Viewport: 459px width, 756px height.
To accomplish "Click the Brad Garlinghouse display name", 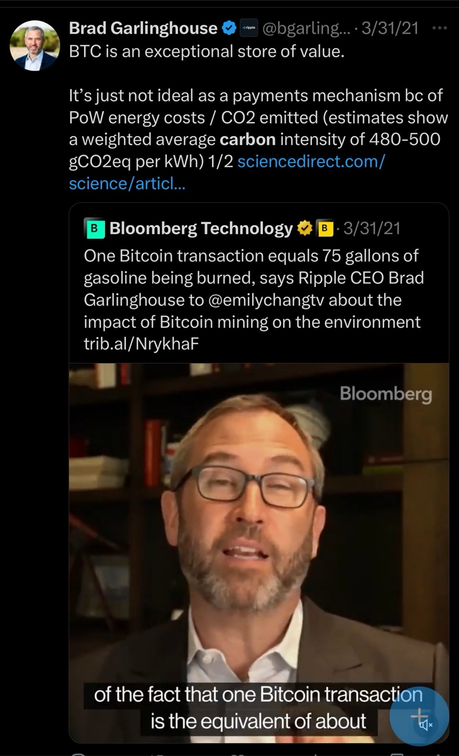I will 143,29.
